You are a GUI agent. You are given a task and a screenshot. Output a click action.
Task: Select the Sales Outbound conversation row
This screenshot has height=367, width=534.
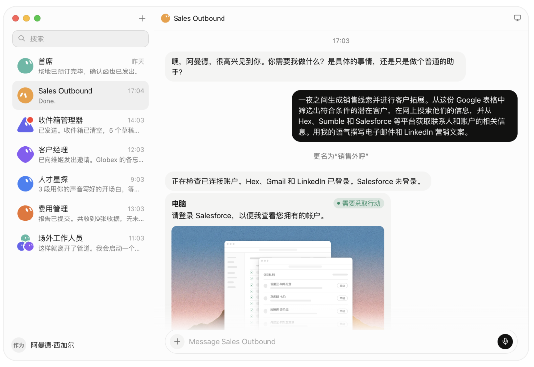81,96
